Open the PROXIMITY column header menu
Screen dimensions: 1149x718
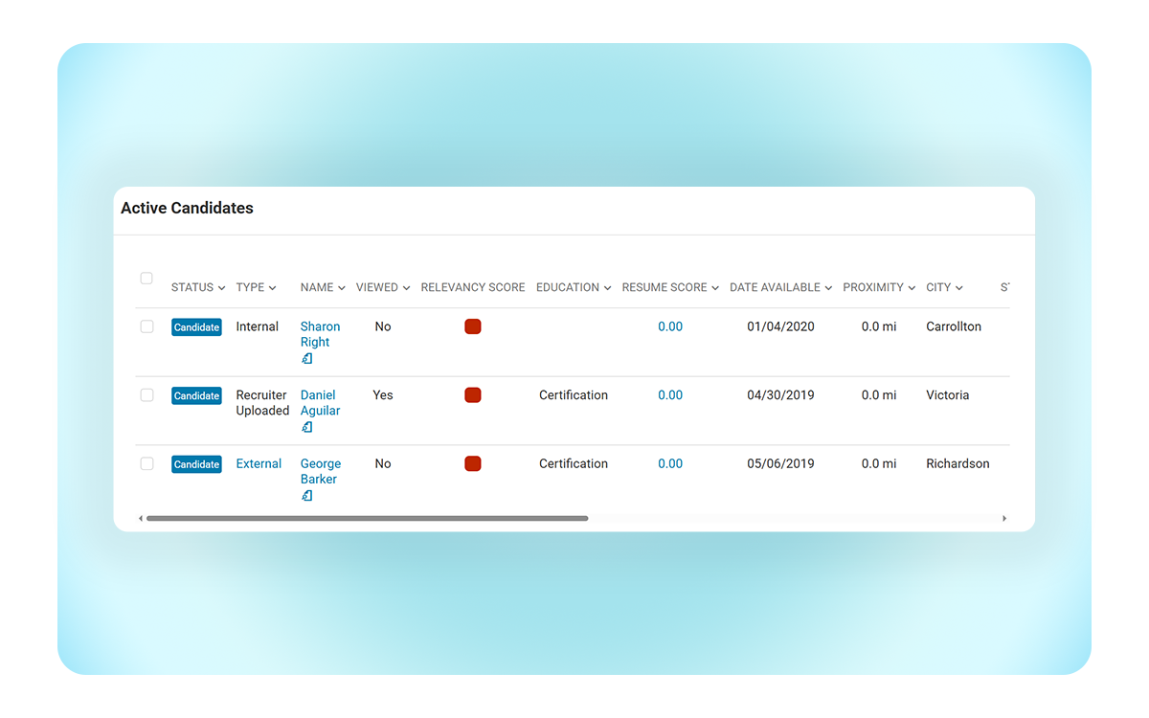[x=879, y=287]
